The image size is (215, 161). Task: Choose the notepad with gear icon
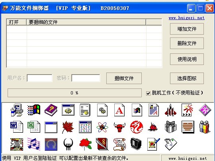click(85, 110)
